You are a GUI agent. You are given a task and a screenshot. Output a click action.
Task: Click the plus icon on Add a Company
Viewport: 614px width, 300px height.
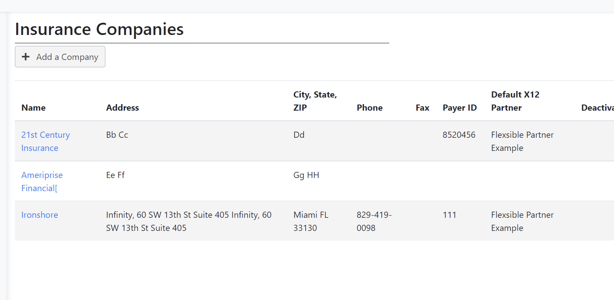tap(26, 56)
